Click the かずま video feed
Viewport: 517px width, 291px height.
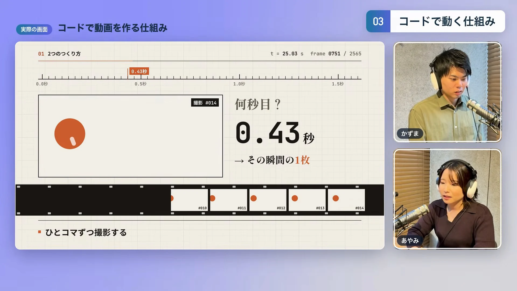click(447, 92)
